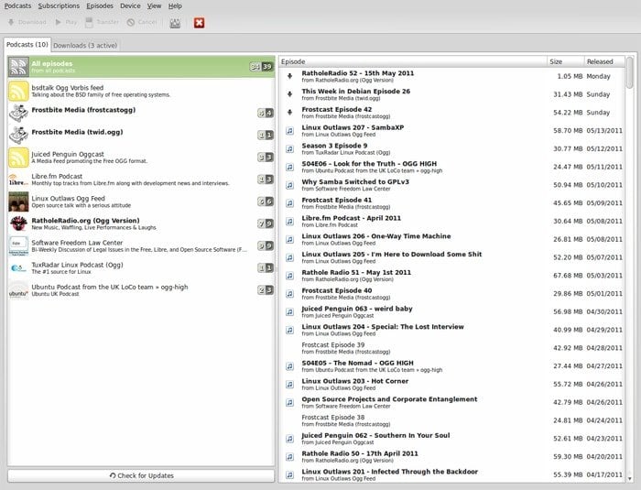This screenshot has width=641, height=490.
Task: Click audio icon for S04E05 The Nomad
Action: (x=290, y=366)
